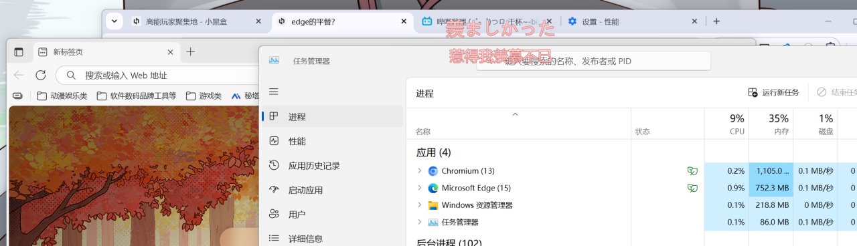Select 进程 page in Task Manager sidebar

point(333,116)
